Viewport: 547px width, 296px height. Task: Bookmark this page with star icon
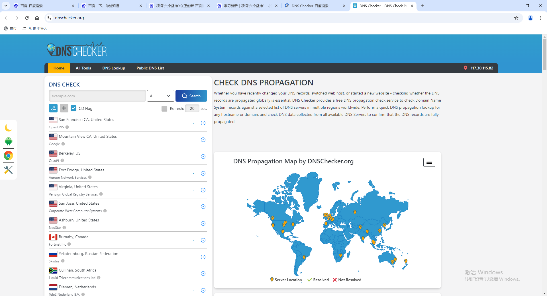(516, 18)
